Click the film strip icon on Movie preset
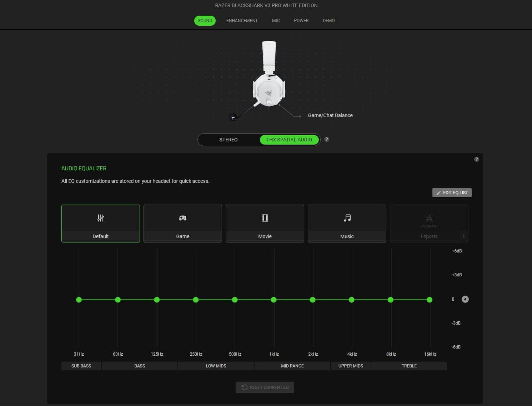 pos(265,218)
